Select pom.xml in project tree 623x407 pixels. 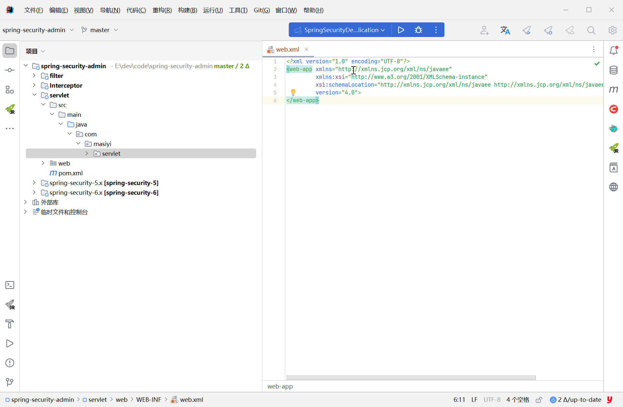70,173
